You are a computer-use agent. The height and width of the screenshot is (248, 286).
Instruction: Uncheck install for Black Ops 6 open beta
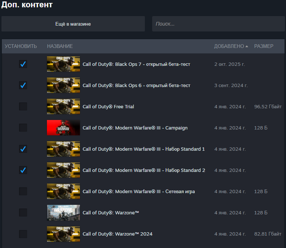(x=23, y=85)
